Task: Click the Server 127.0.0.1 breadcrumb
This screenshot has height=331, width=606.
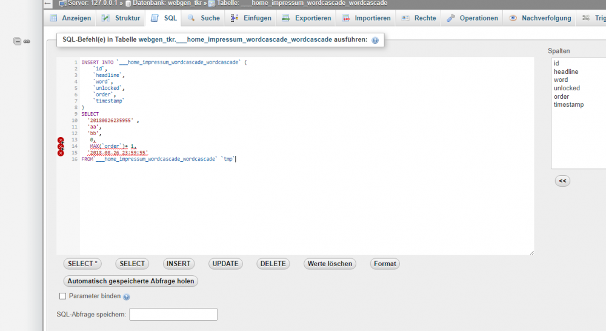Action: point(92,3)
